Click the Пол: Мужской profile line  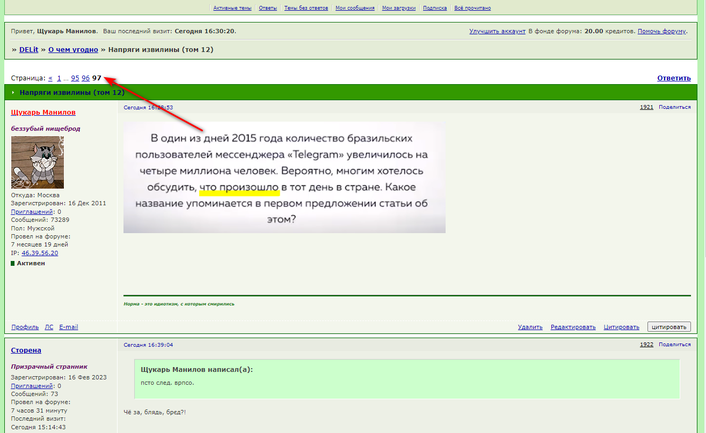pos(33,228)
